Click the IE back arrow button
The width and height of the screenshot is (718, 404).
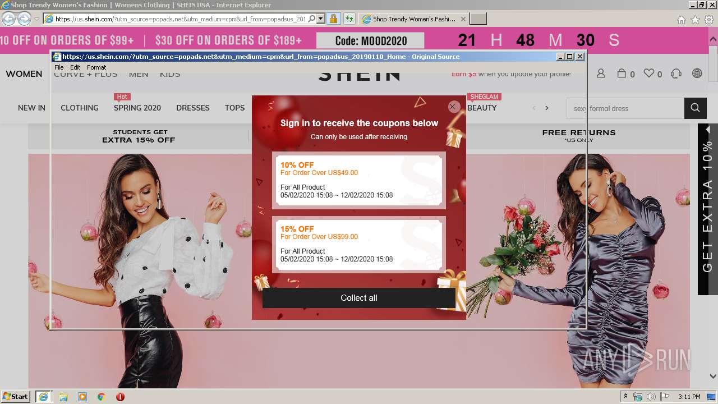(8, 19)
